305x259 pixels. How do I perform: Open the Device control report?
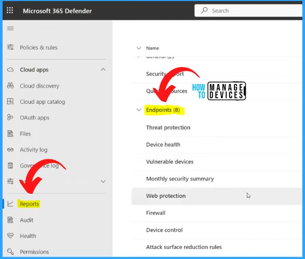(x=164, y=230)
